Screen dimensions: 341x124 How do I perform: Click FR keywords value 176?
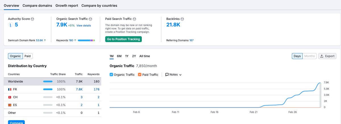(x=97, y=89)
